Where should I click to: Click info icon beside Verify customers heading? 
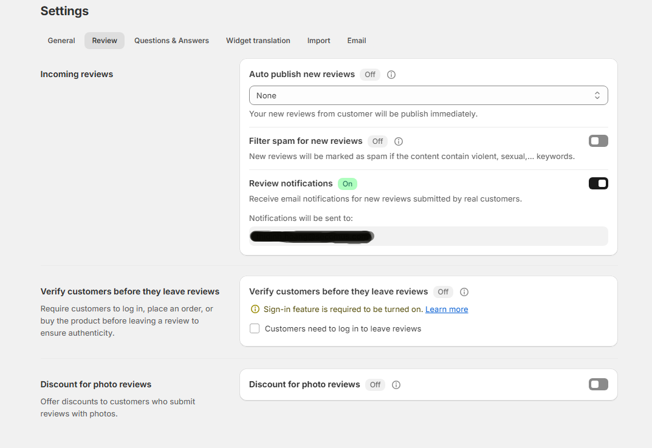point(464,292)
